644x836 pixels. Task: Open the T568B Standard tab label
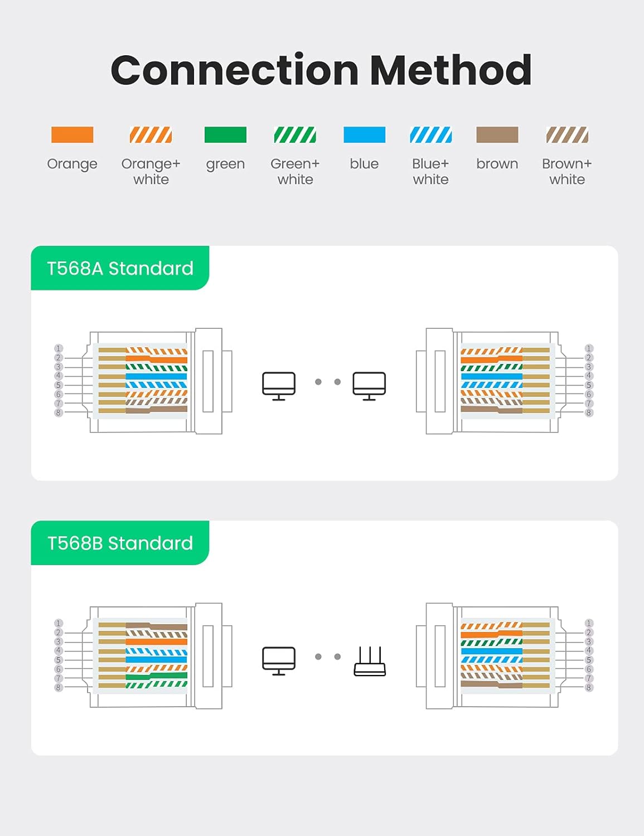coord(120,543)
